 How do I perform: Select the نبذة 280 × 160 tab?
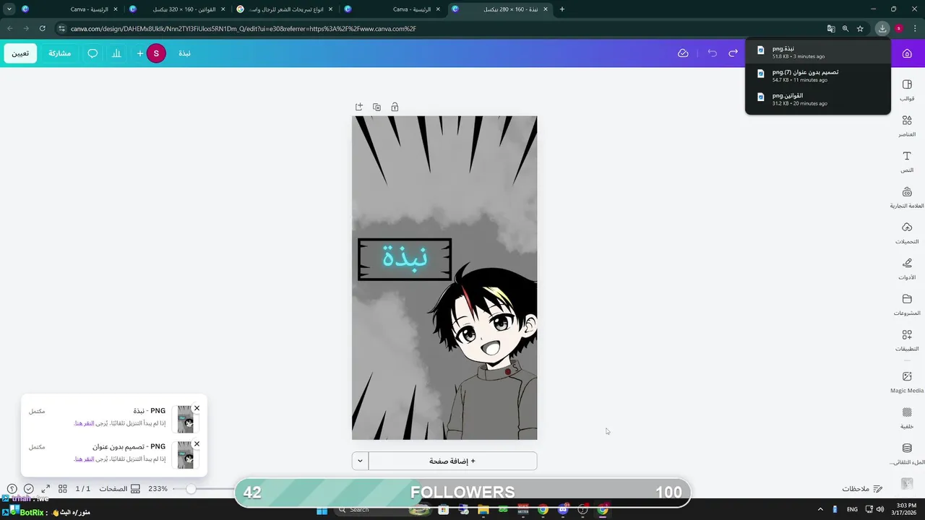click(501, 9)
